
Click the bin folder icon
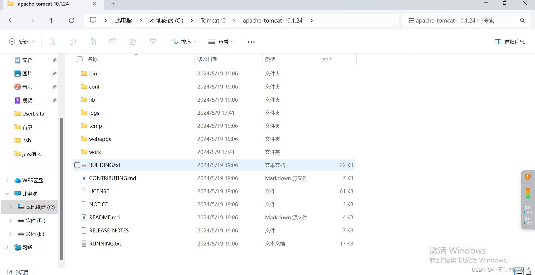tap(84, 73)
